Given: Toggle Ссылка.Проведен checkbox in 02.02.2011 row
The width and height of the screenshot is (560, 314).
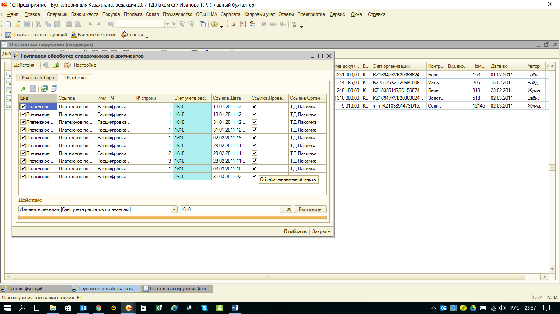Looking at the screenshot, I should (x=255, y=138).
